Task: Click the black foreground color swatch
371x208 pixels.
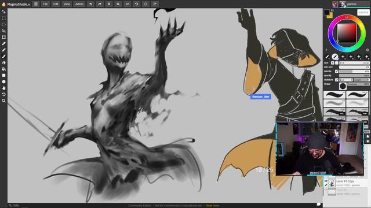Action: click(326, 12)
